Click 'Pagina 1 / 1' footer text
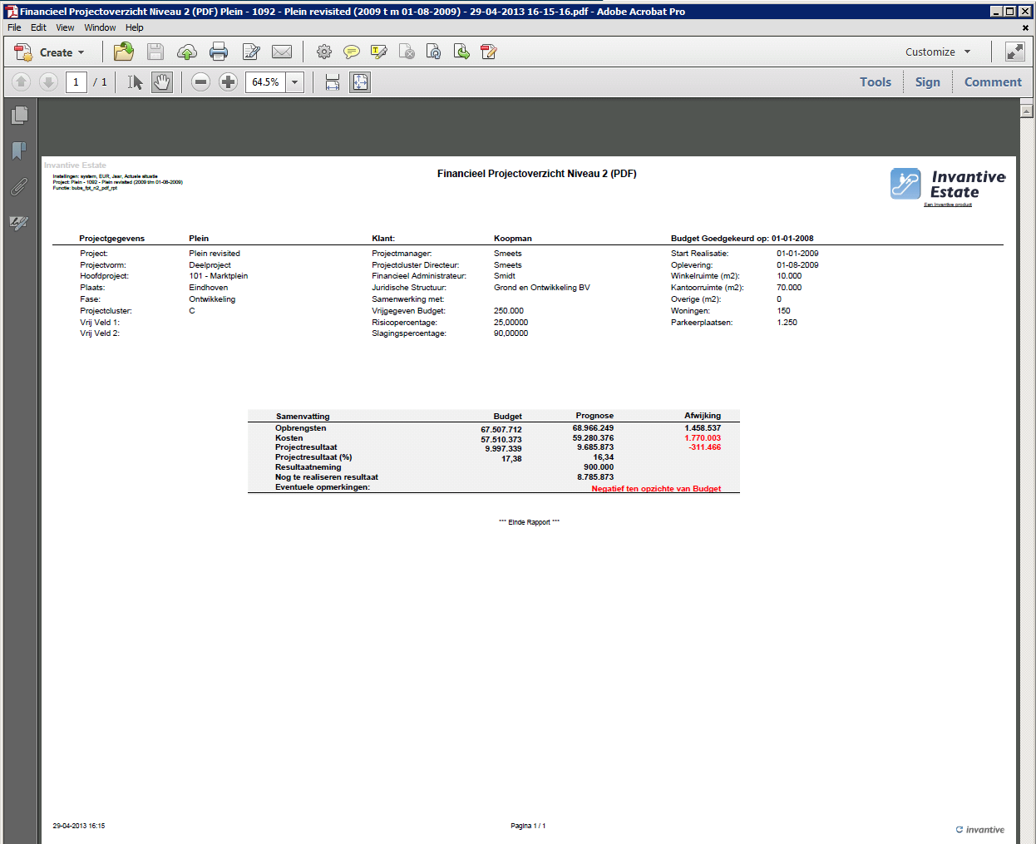Image resolution: width=1036 pixels, height=844 pixels. pyautogui.click(x=528, y=826)
